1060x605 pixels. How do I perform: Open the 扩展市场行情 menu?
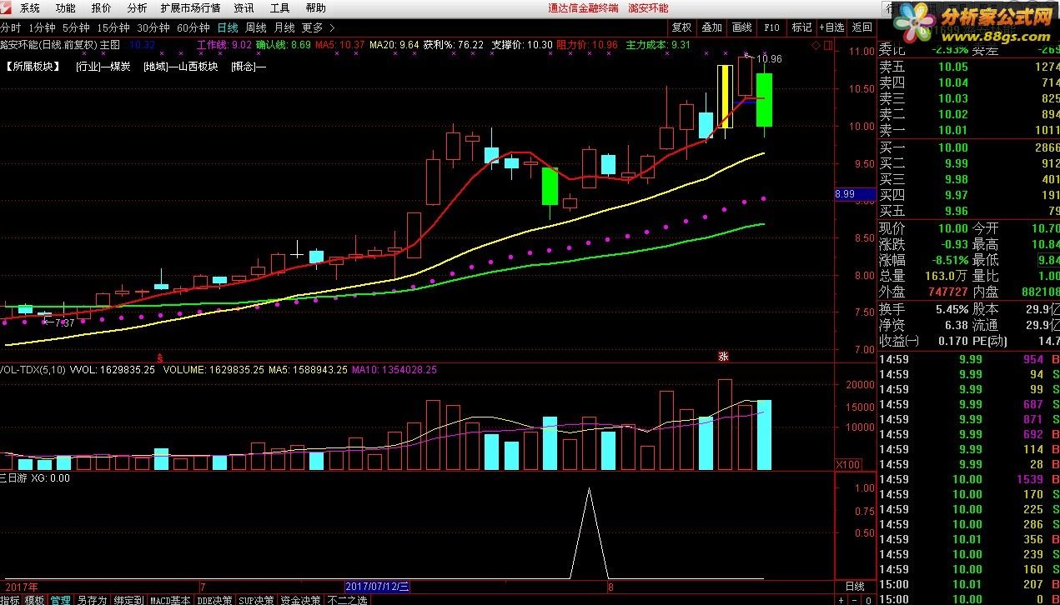190,7
